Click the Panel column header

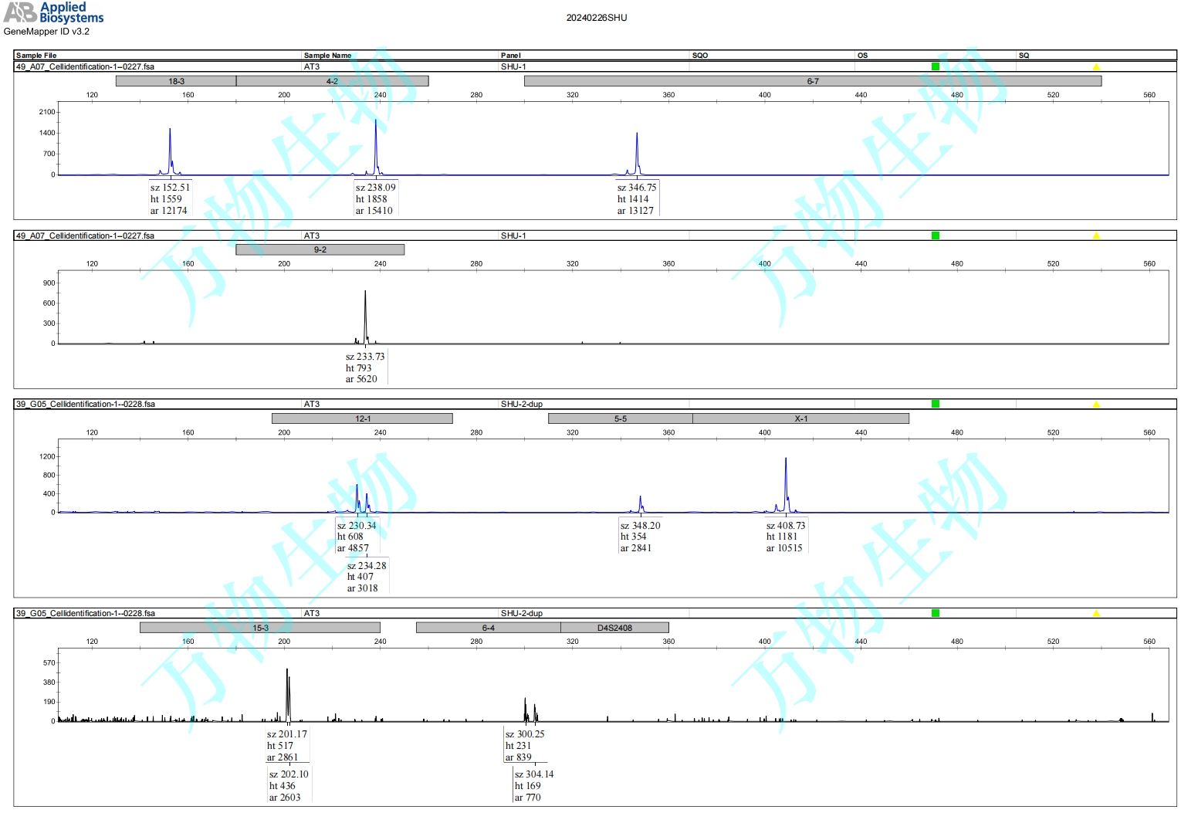[510, 56]
